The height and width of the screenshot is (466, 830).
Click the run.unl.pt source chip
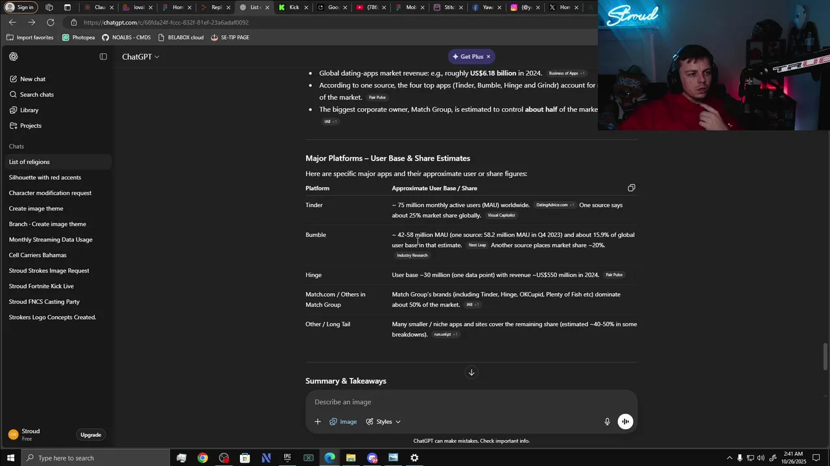(445, 335)
